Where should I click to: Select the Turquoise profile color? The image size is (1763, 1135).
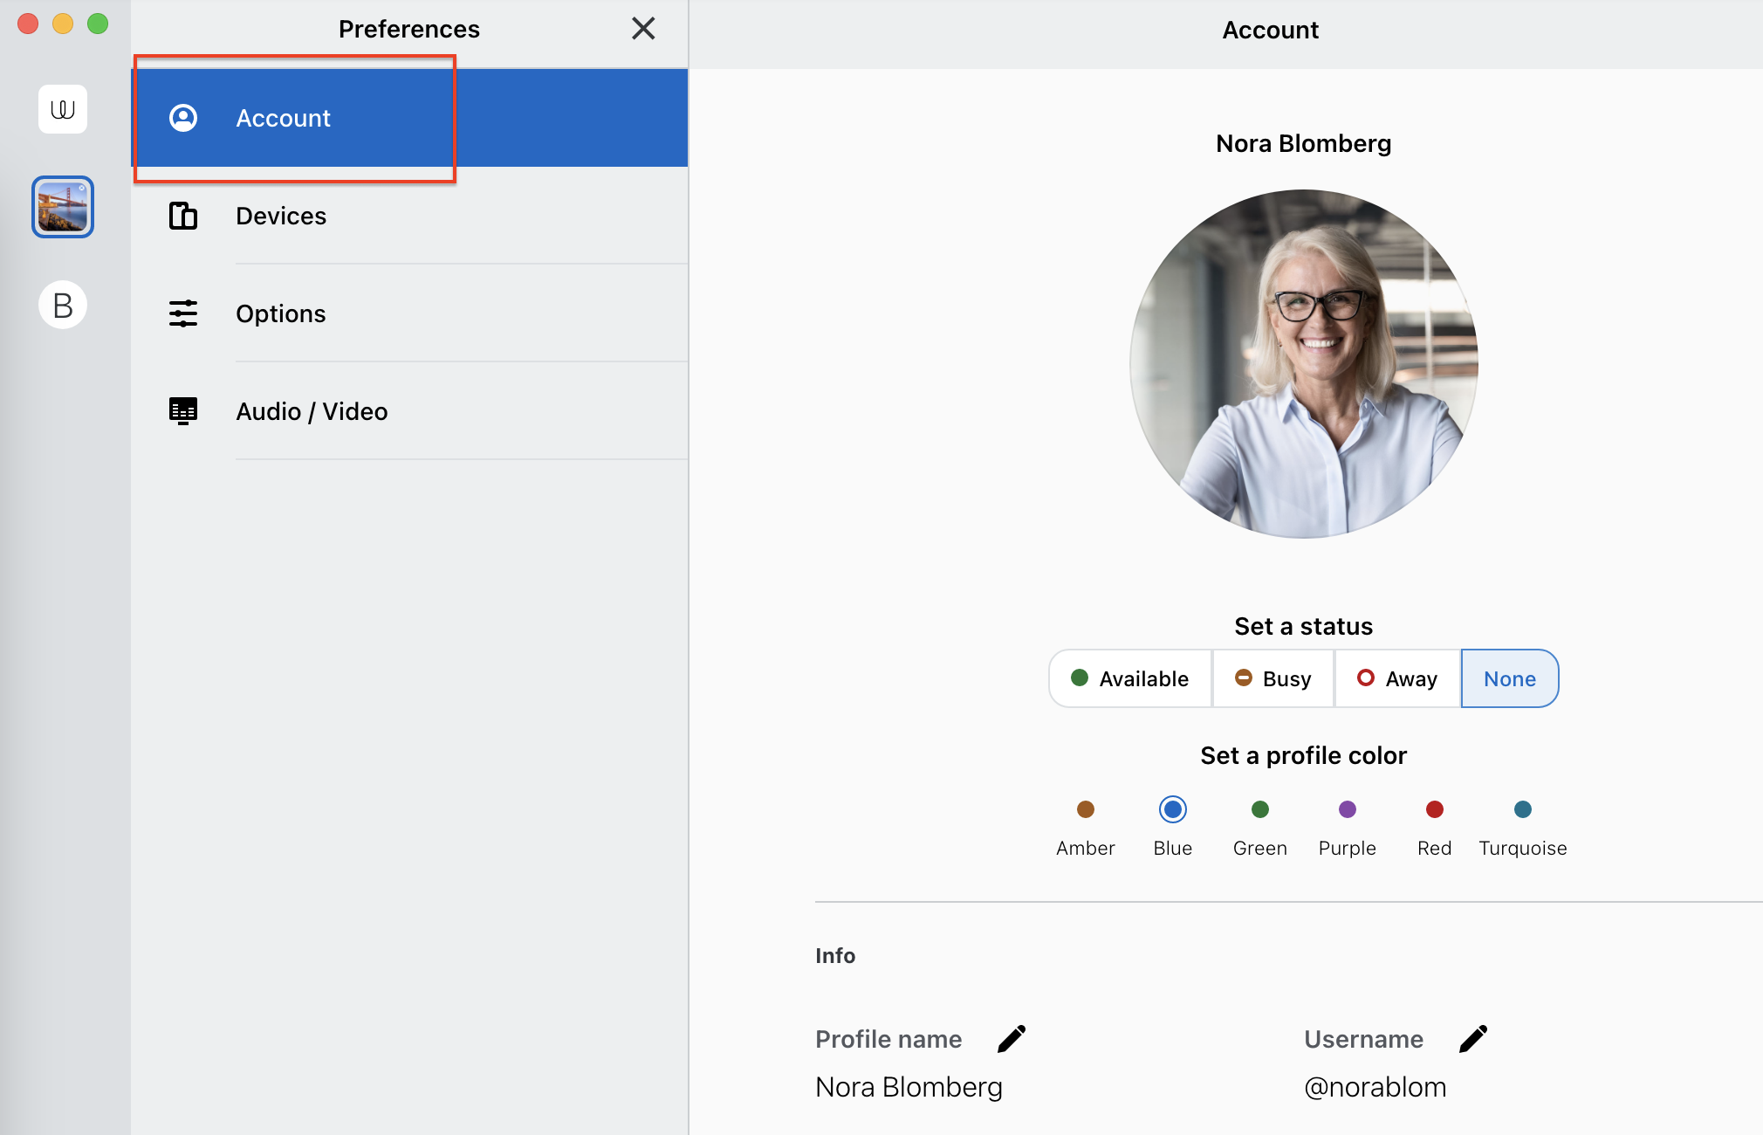pyautogui.click(x=1523, y=809)
